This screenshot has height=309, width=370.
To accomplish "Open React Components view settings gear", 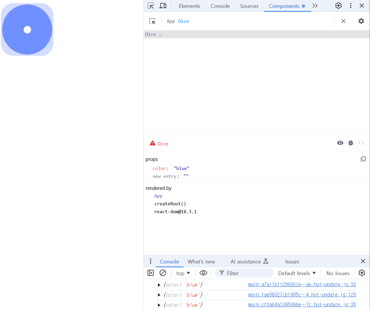I will tap(361, 21).
